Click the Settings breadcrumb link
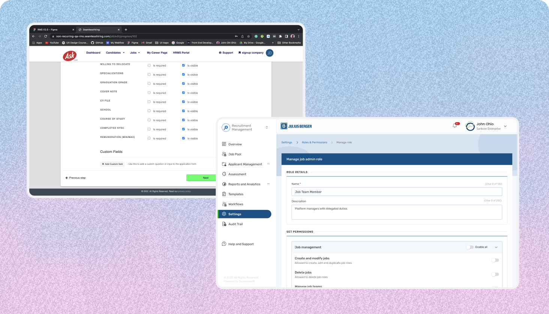The image size is (549, 314). coord(286,142)
